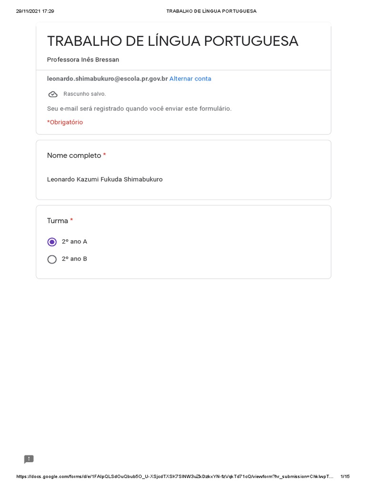Open the report problem feedback icon
Viewport: 366px width, 488px height.
point(29,459)
